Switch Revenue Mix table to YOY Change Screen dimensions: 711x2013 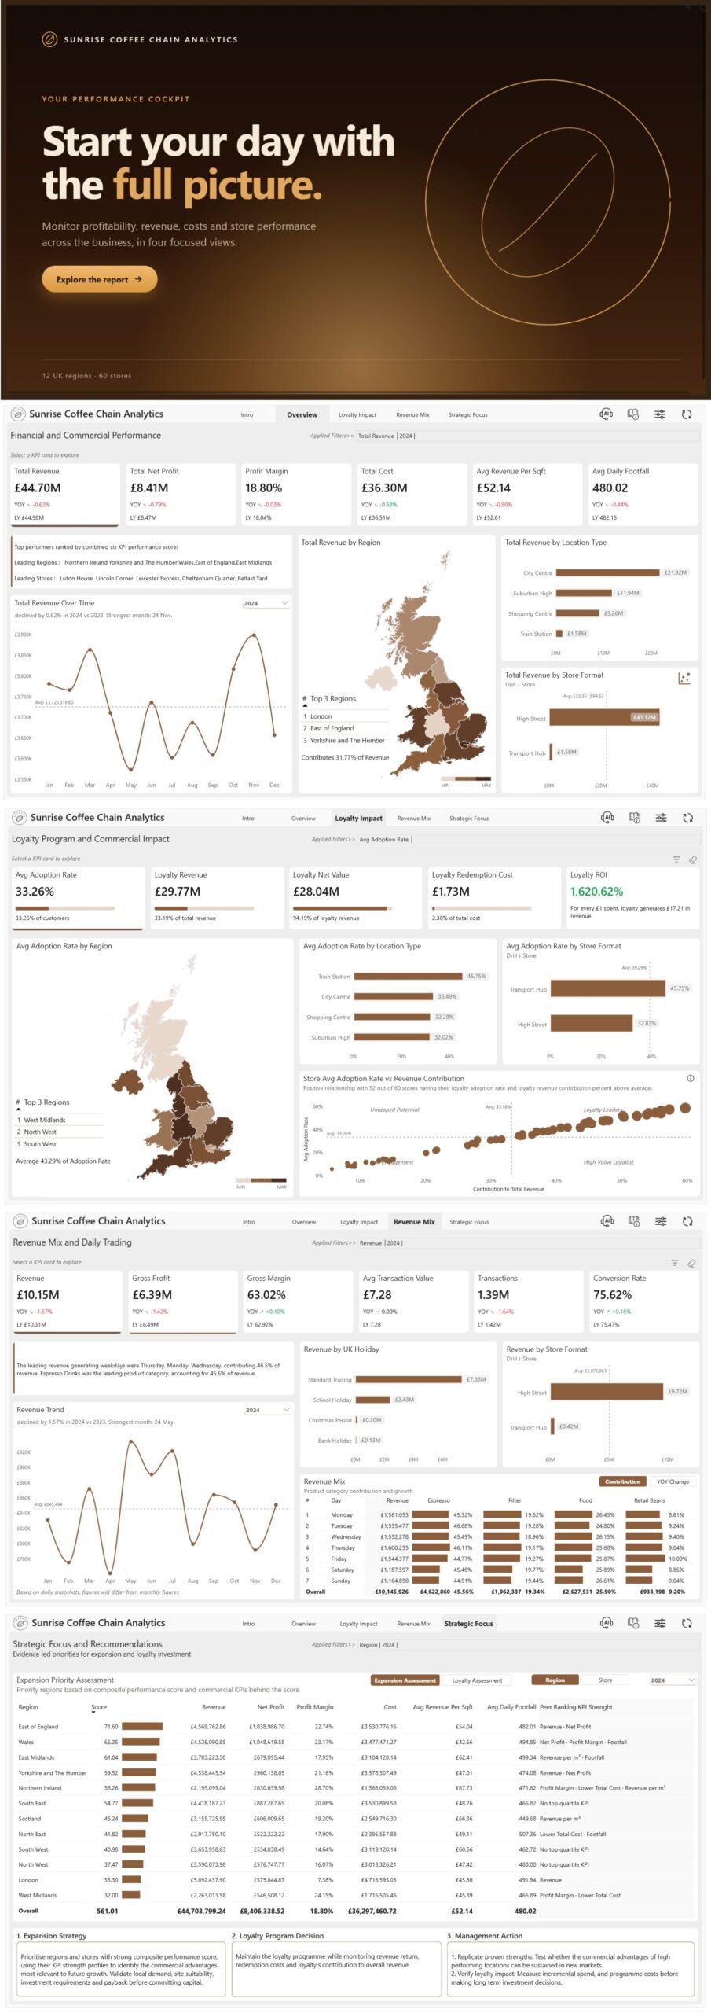673,1481
